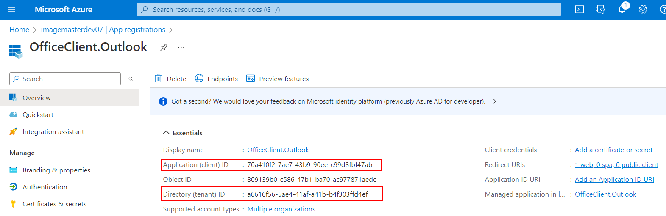Open Cloud Shell from the top bar
This screenshot has height=216, width=666.
click(x=580, y=9)
